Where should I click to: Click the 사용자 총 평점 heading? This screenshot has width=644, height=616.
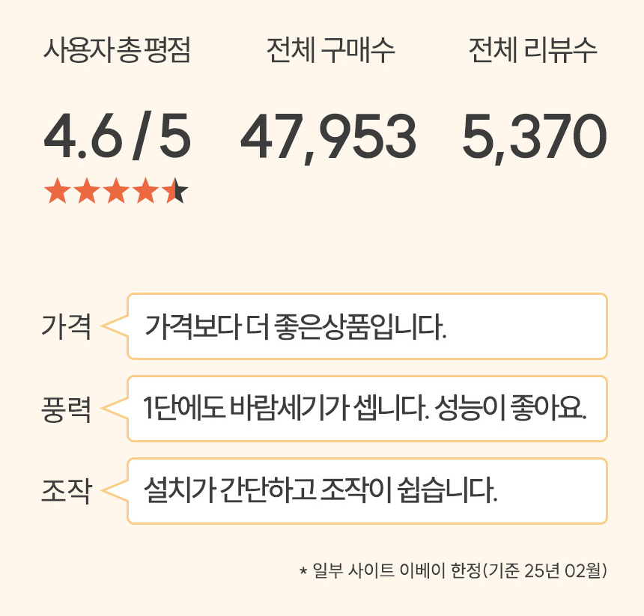[117, 52]
